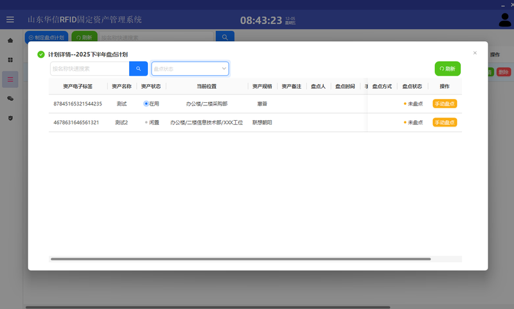Select the 闲置 status indicator in second row
This screenshot has width=514, height=309.
tap(146, 122)
